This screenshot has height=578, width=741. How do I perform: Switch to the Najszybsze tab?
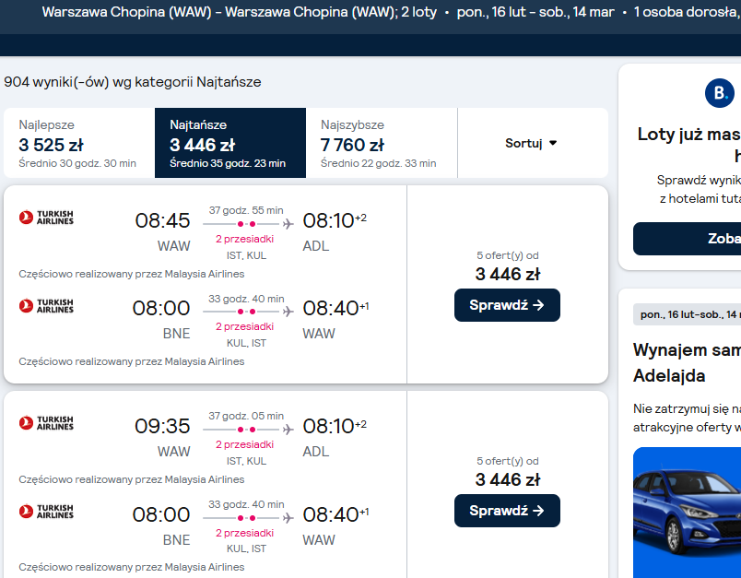[382, 143]
